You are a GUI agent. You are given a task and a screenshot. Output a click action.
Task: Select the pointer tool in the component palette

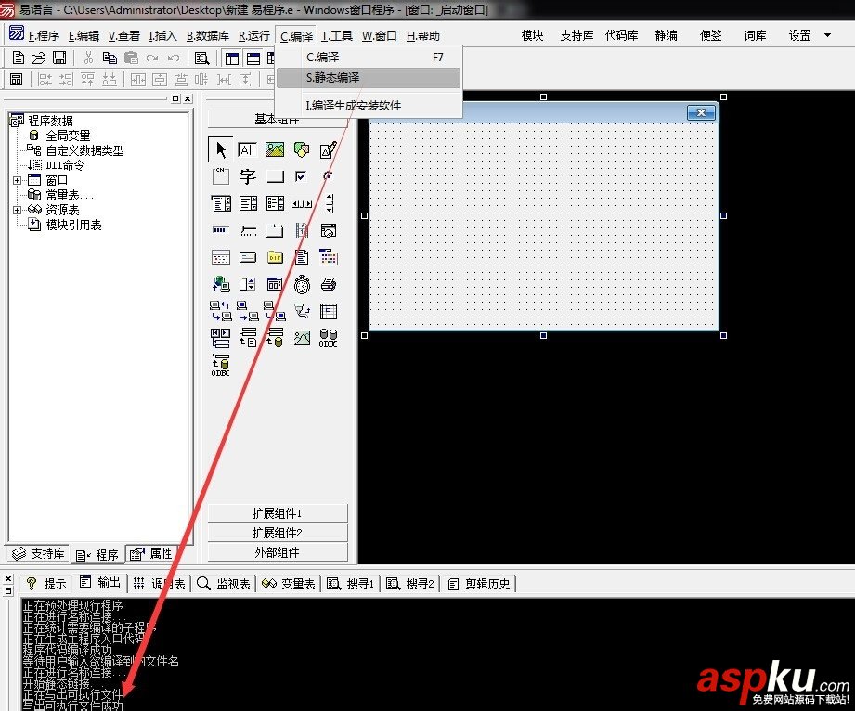click(221, 149)
